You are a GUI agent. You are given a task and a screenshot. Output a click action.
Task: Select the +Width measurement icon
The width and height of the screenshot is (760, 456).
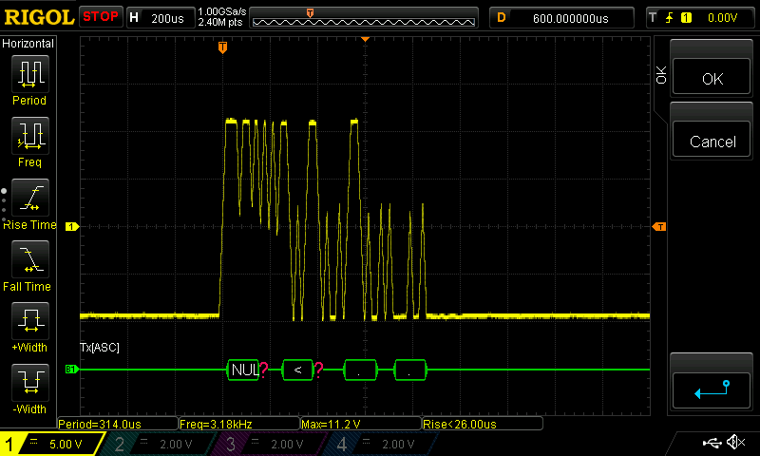coord(30,321)
